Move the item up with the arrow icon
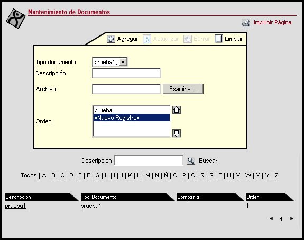 [x=177, y=110]
